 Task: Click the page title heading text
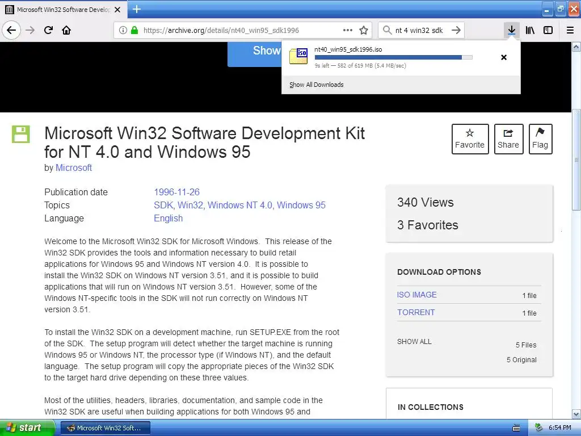[204, 142]
